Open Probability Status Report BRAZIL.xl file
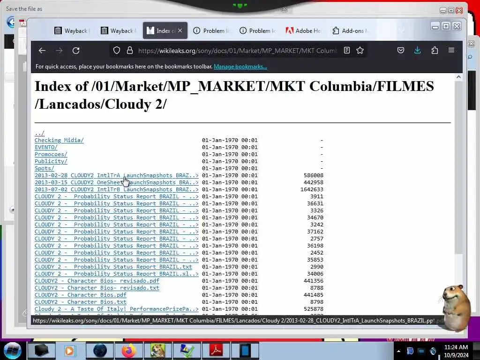480x360 pixels. coord(117,274)
